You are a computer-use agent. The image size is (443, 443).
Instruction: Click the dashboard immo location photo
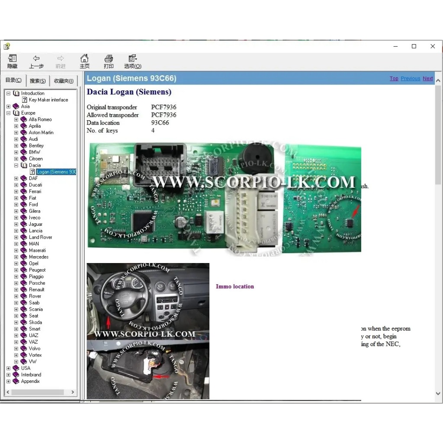(x=148, y=301)
